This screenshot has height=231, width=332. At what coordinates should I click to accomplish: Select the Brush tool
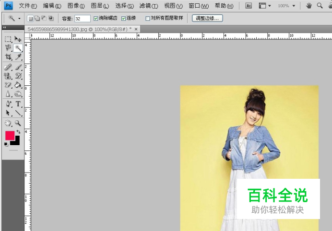point(18,67)
